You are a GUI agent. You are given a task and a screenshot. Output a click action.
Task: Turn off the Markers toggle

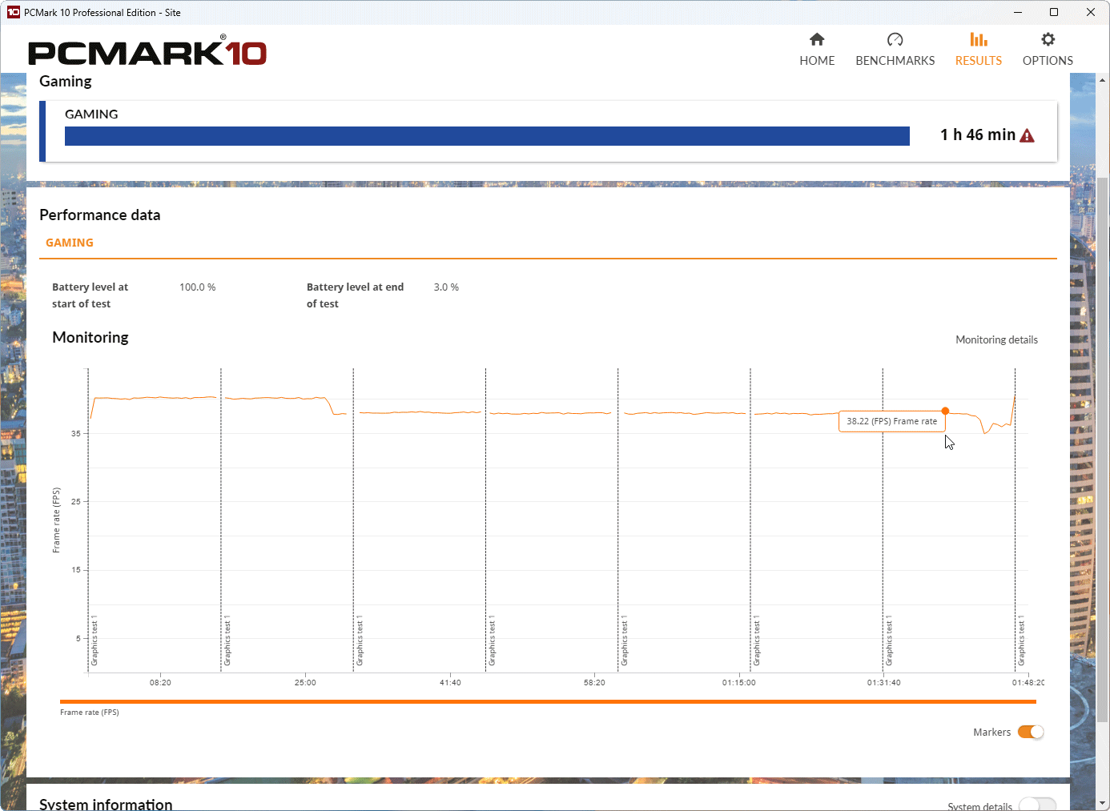pos(1031,732)
